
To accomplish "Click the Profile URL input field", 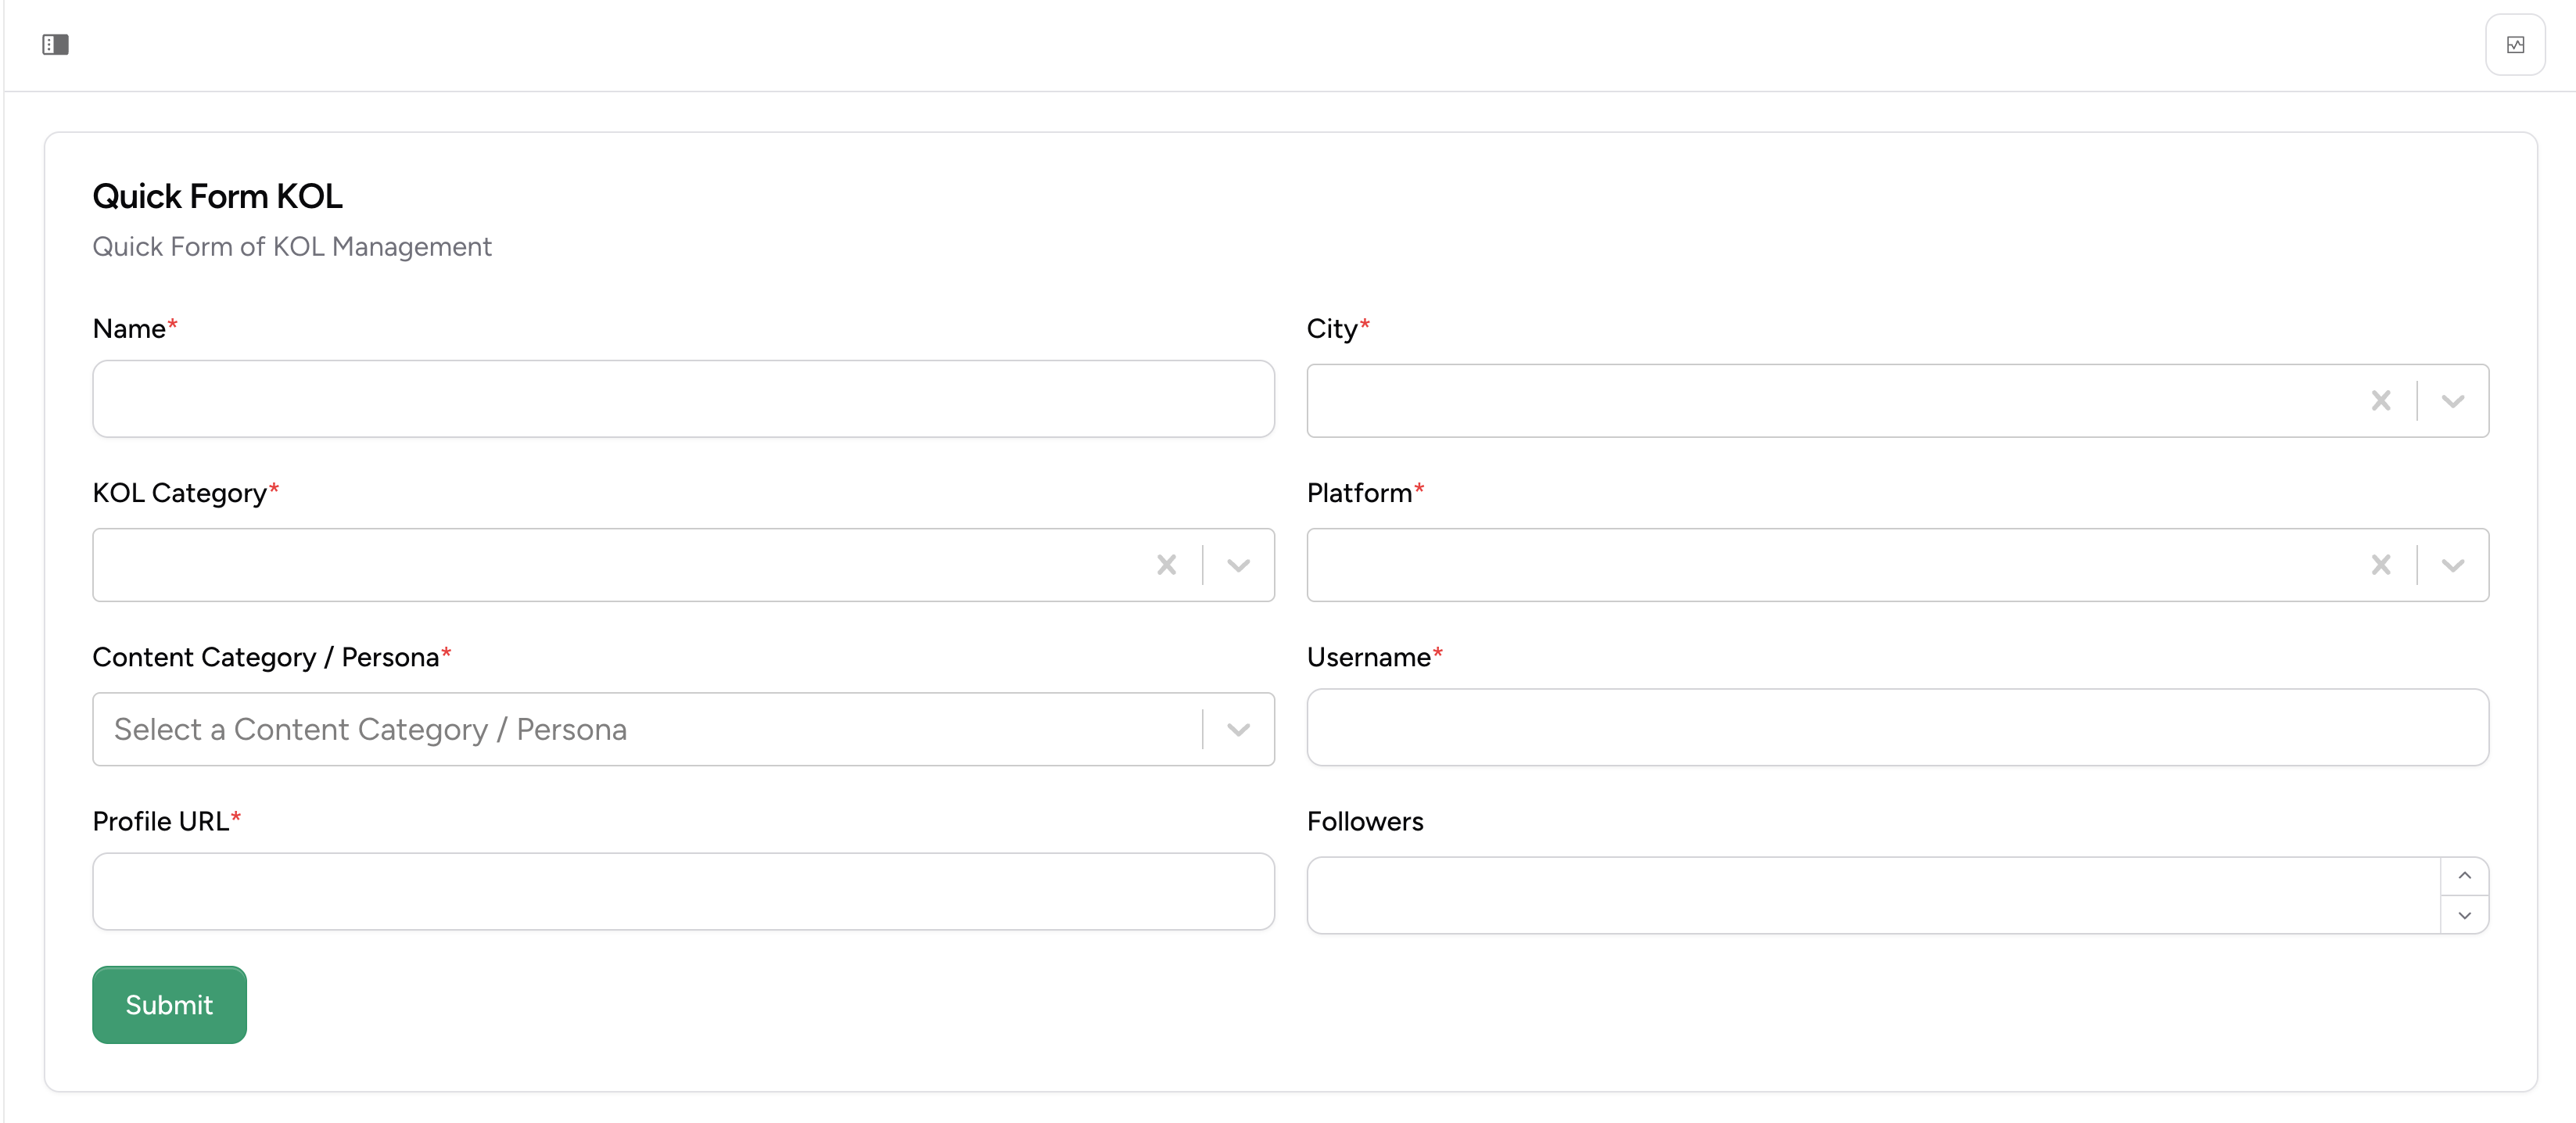I will pos(683,891).
